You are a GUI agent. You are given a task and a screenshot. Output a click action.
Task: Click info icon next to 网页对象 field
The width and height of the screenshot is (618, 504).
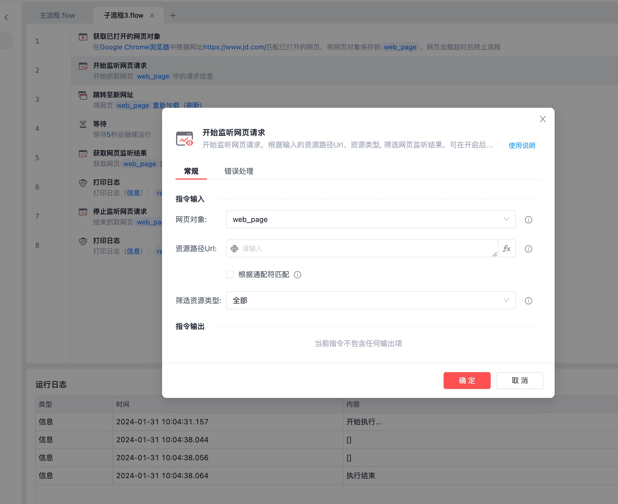click(528, 220)
